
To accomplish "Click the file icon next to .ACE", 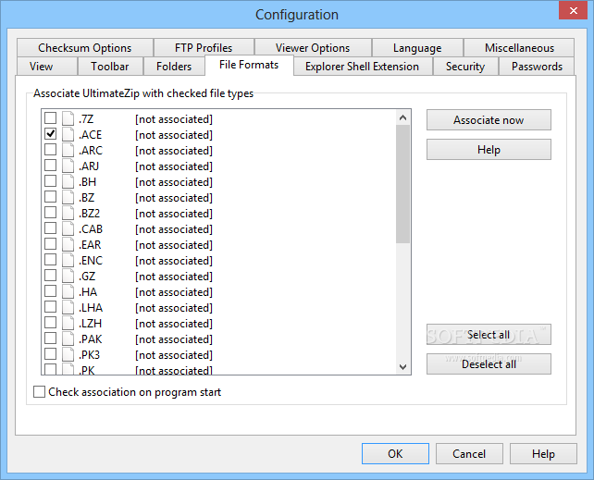I will [68, 134].
